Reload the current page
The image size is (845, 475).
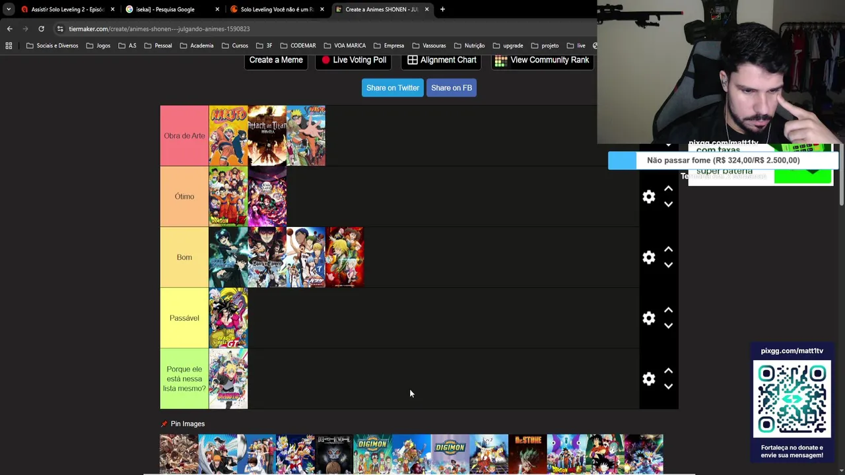tap(41, 29)
